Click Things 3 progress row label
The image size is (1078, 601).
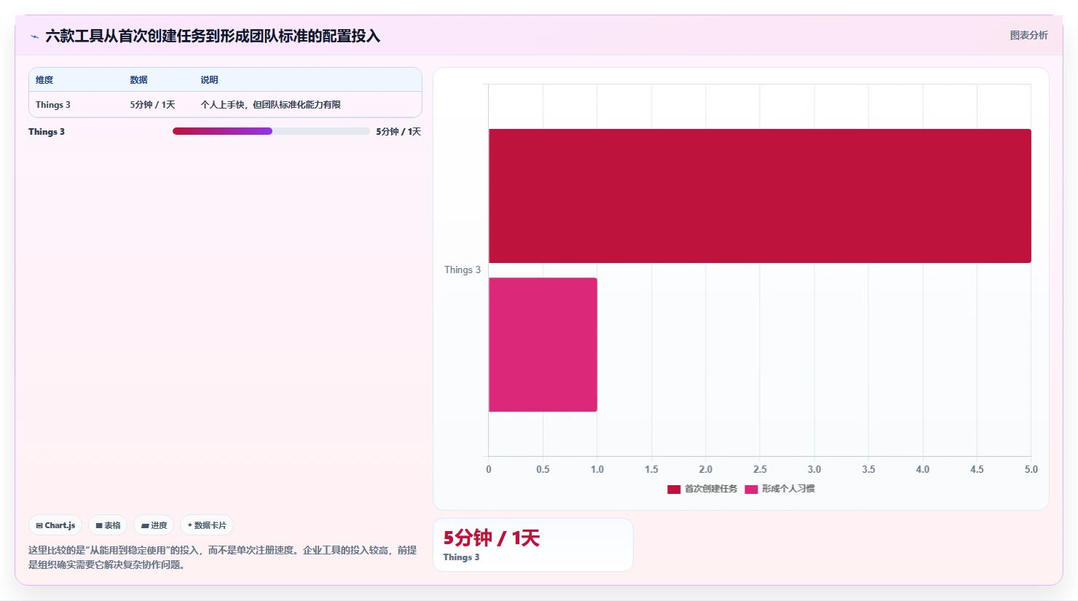point(47,132)
